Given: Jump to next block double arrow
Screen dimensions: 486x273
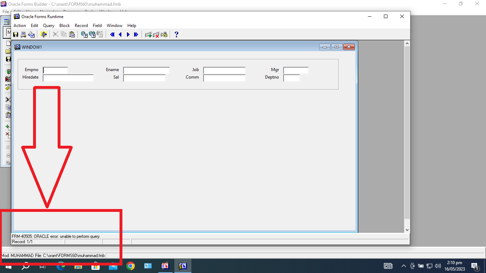Looking at the screenshot, I should tap(136, 34).
